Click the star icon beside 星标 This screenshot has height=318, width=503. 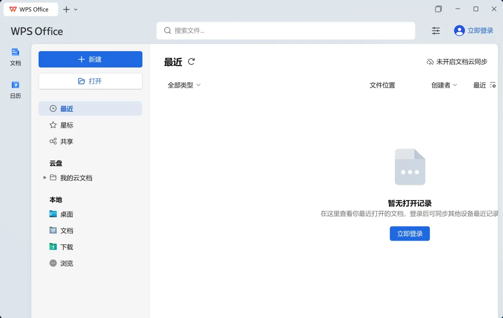(53, 125)
